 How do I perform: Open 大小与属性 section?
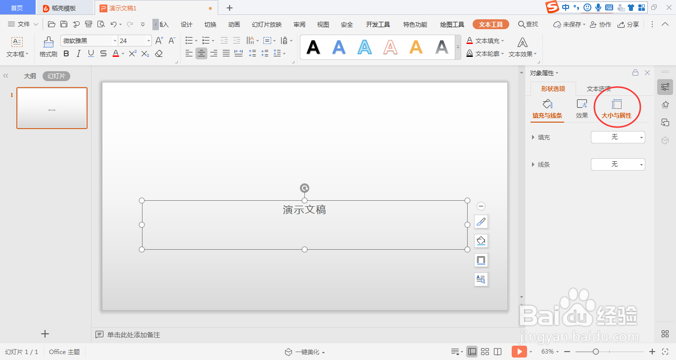[617, 109]
